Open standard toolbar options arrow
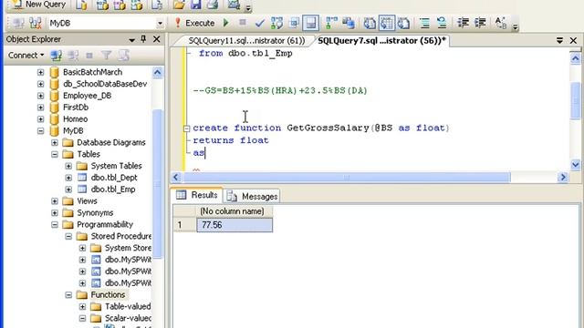 [248, 7]
